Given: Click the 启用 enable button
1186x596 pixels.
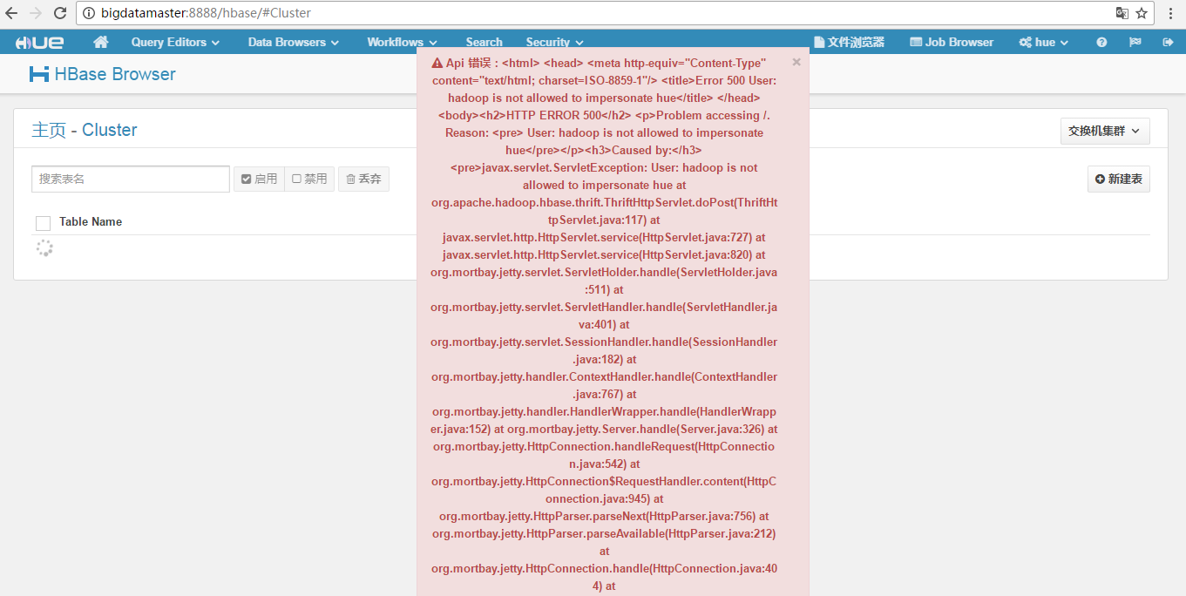Looking at the screenshot, I should (259, 179).
